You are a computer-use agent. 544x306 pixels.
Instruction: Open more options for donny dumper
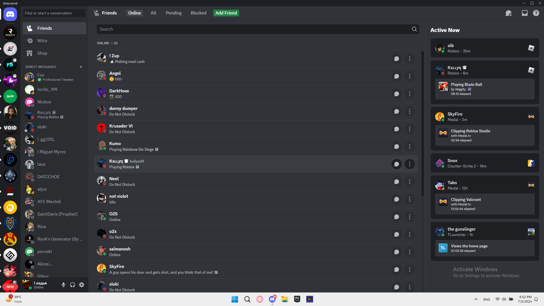click(410, 111)
